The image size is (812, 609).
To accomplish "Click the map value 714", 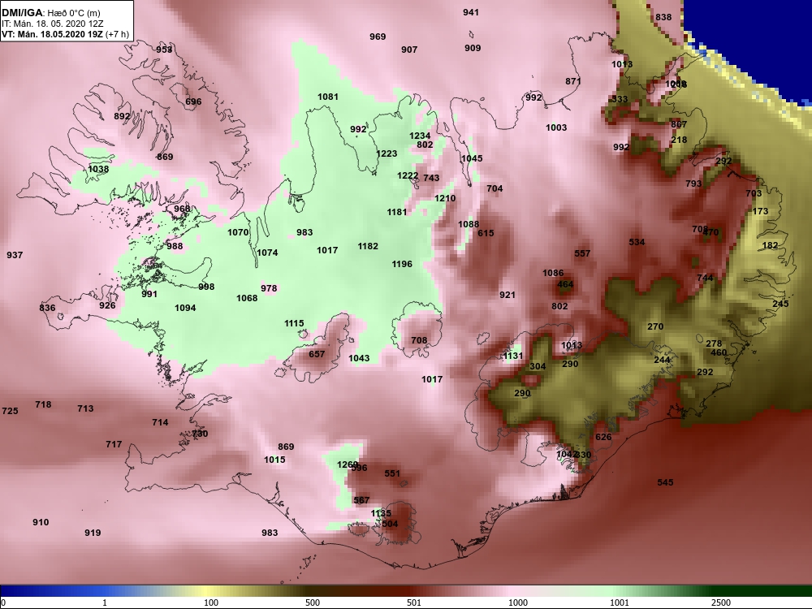I will click(160, 422).
